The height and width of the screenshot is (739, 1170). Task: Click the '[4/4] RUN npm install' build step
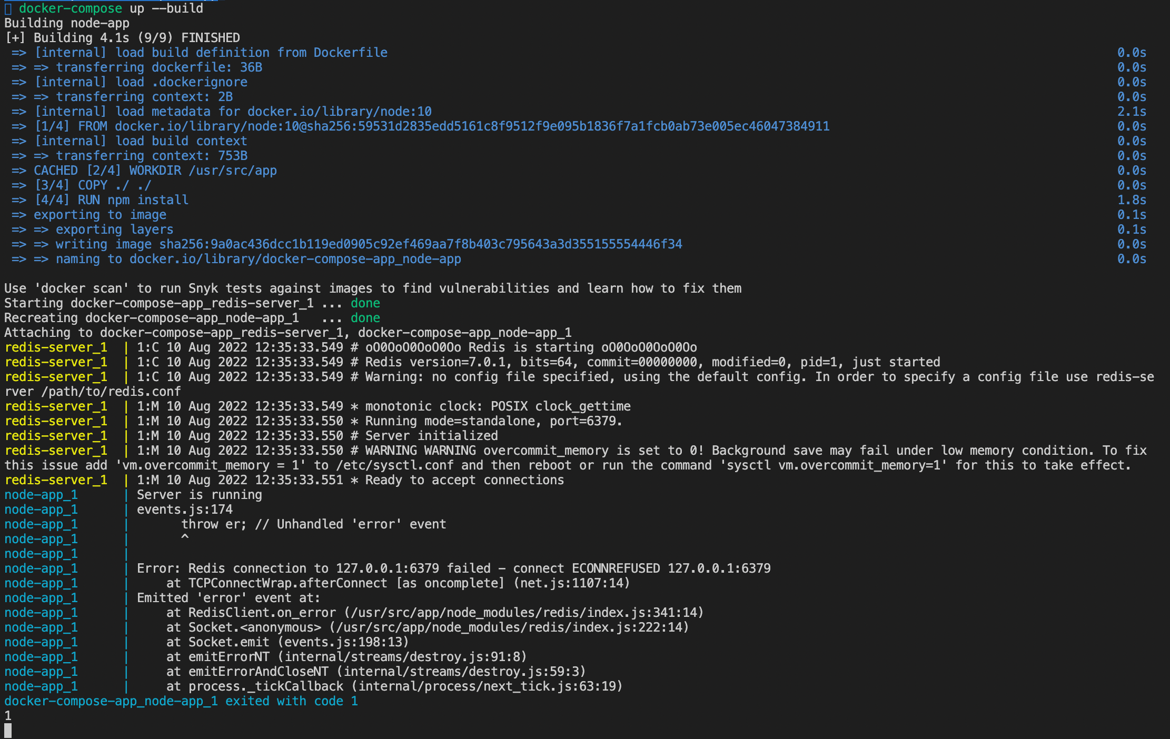111,200
